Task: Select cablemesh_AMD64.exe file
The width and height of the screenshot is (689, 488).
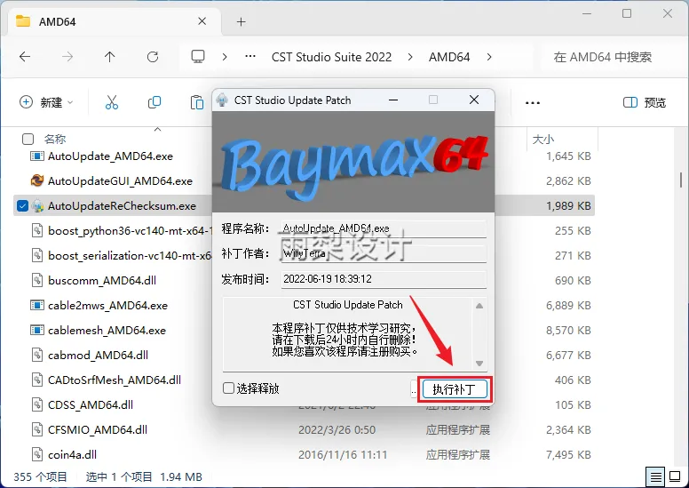Action: 107,330
